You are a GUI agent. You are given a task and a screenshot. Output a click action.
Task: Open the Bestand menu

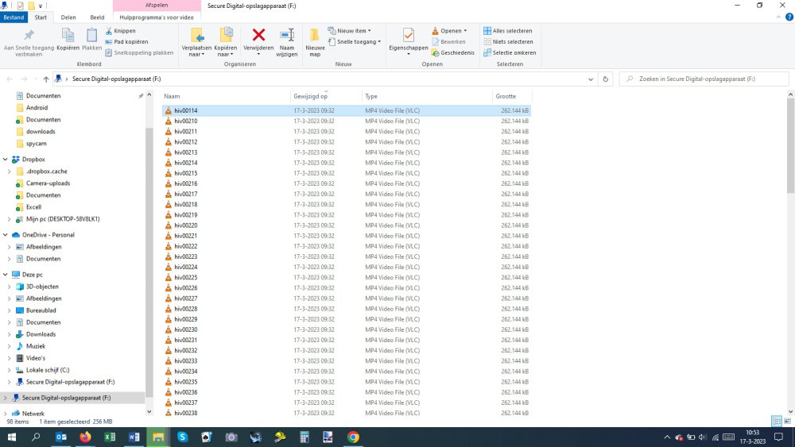coord(14,17)
